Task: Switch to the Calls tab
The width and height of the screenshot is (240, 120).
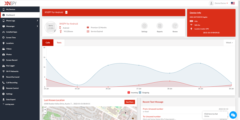Action: click(x=48, y=43)
